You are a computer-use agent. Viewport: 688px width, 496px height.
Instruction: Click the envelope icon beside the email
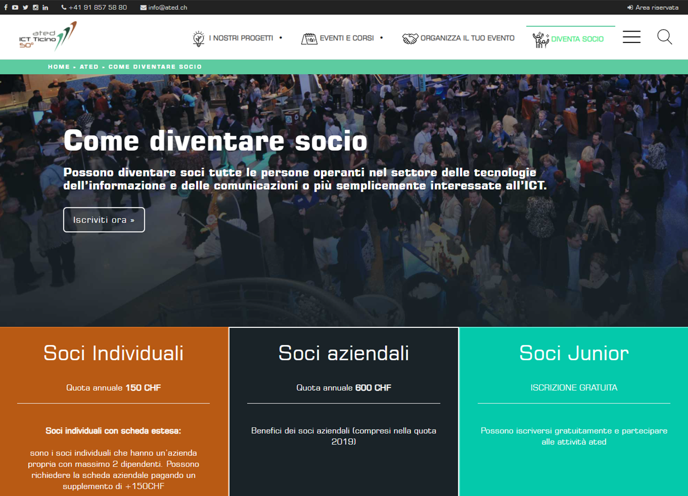(x=143, y=8)
